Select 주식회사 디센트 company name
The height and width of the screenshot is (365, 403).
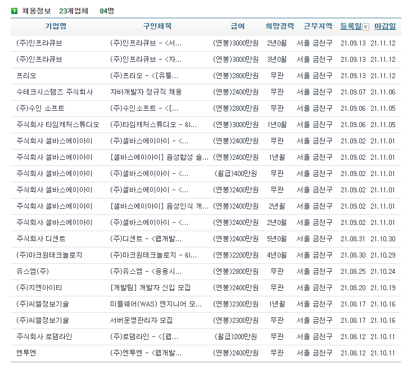click(x=41, y=238)
